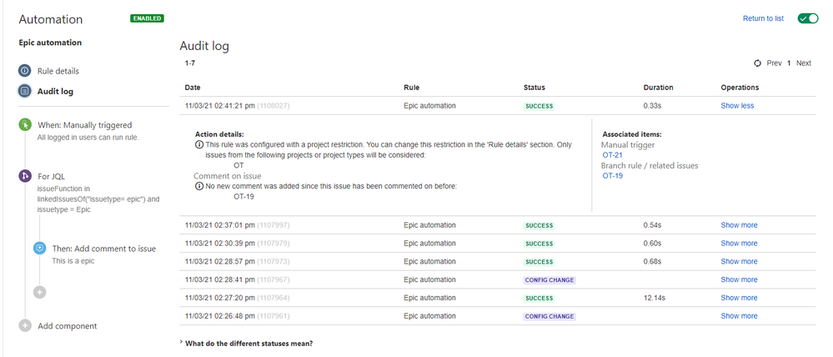Click page number 1 in pagination
Image resolution: width=833 pixels, height=357 pixels.
coord(789,63)
